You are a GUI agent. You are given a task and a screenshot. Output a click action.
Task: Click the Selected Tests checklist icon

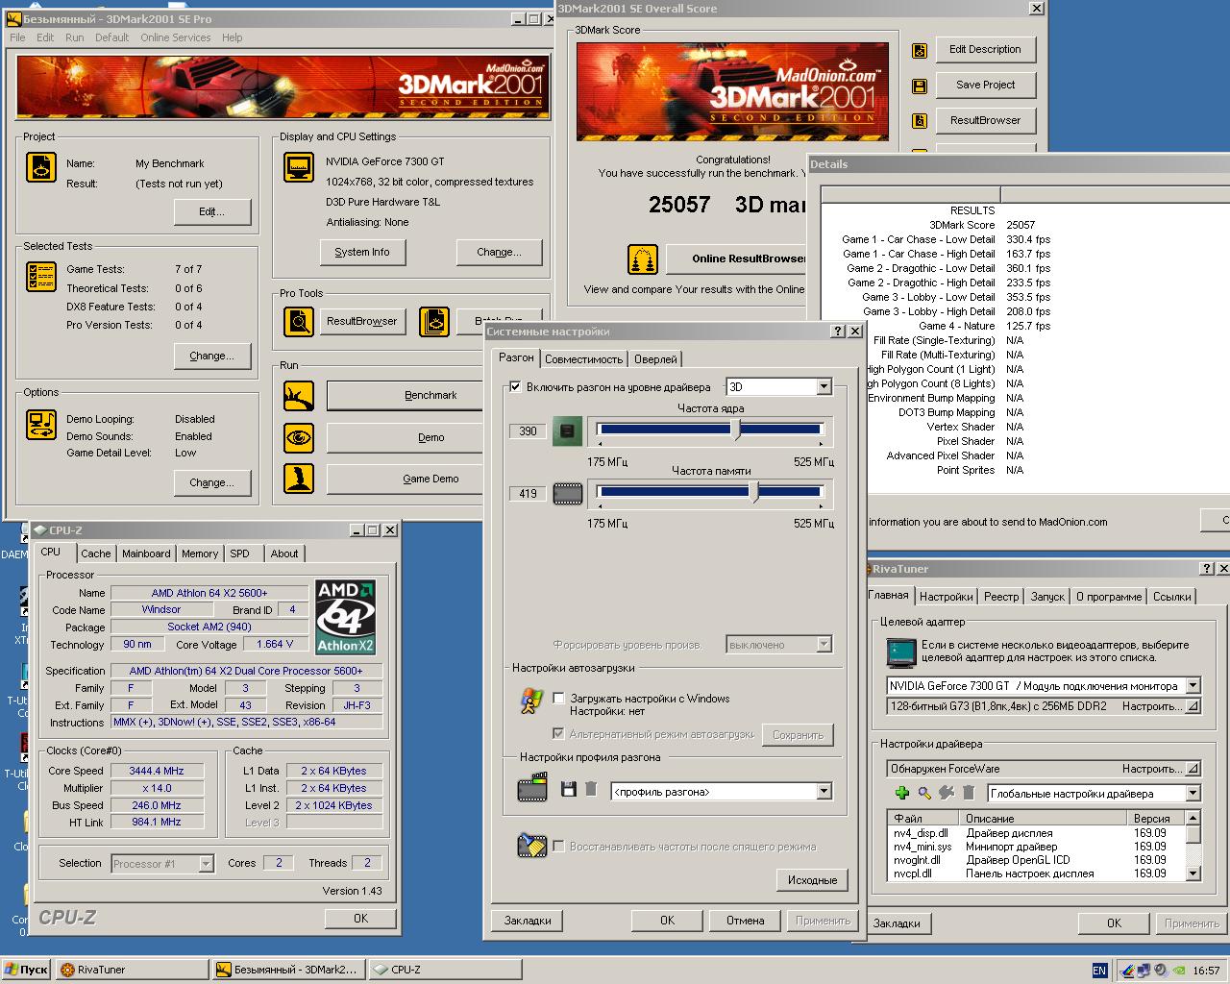point(41,277)
